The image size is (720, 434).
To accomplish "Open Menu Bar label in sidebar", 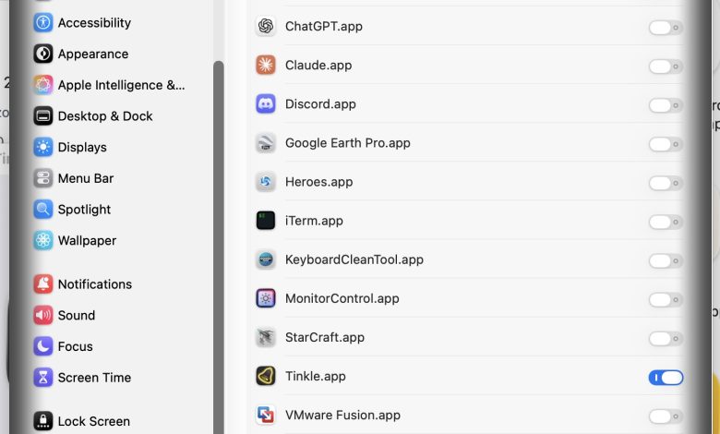I will (86, 178).
